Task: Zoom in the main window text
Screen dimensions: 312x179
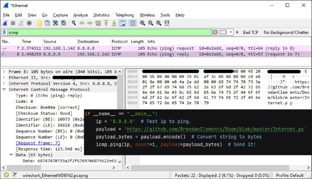Action: 142,23
